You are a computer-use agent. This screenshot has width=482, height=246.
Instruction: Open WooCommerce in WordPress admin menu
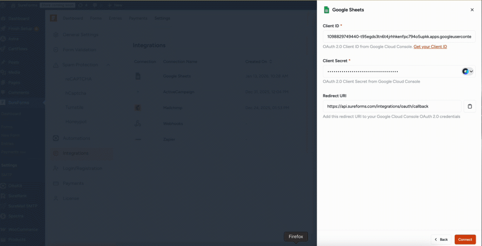pyautogui.click(x=23, y=230)
